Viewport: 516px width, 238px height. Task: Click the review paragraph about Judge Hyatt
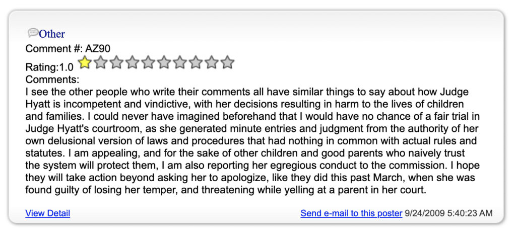click(x=252, y=141)
